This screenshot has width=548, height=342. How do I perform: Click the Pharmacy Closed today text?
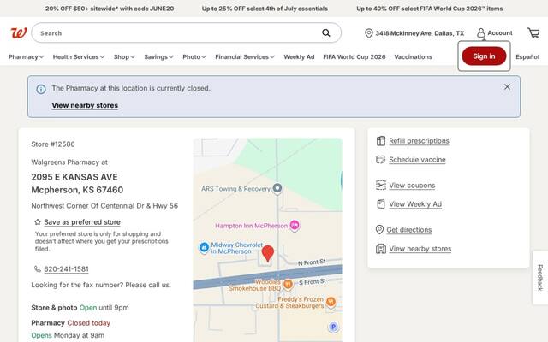click(x=70, y=323)
